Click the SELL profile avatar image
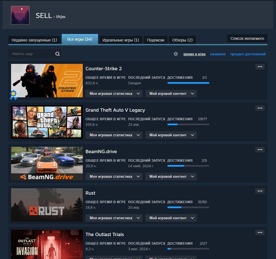This screenshot has height=259, width=276. (x=20, y=15)
